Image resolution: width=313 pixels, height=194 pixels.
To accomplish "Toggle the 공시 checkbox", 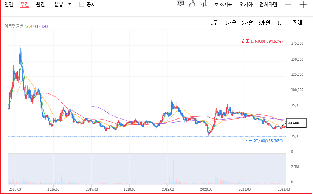I will (x=82, y=5).
